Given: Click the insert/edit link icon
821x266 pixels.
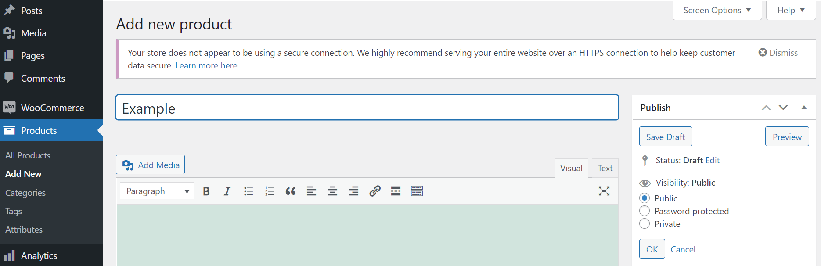Looking at the screenshot, I should [x=374, y=191].
